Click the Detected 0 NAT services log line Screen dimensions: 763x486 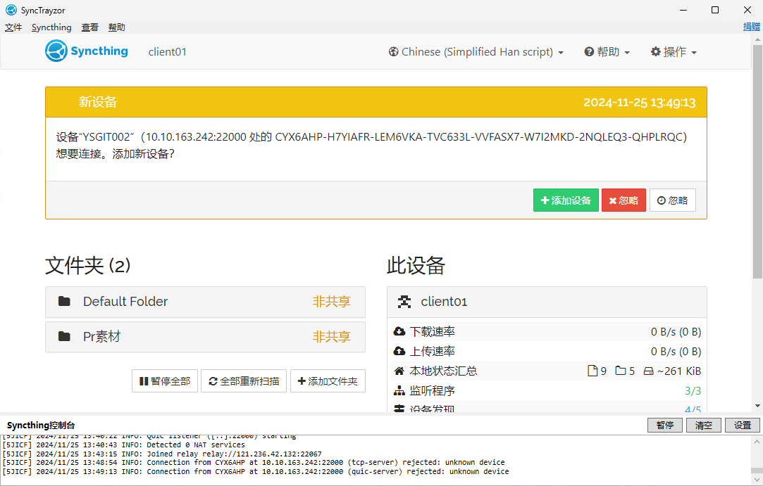[123, 445]
